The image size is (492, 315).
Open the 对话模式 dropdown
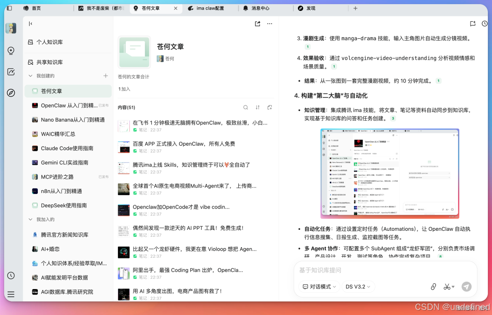pos(319,287)
